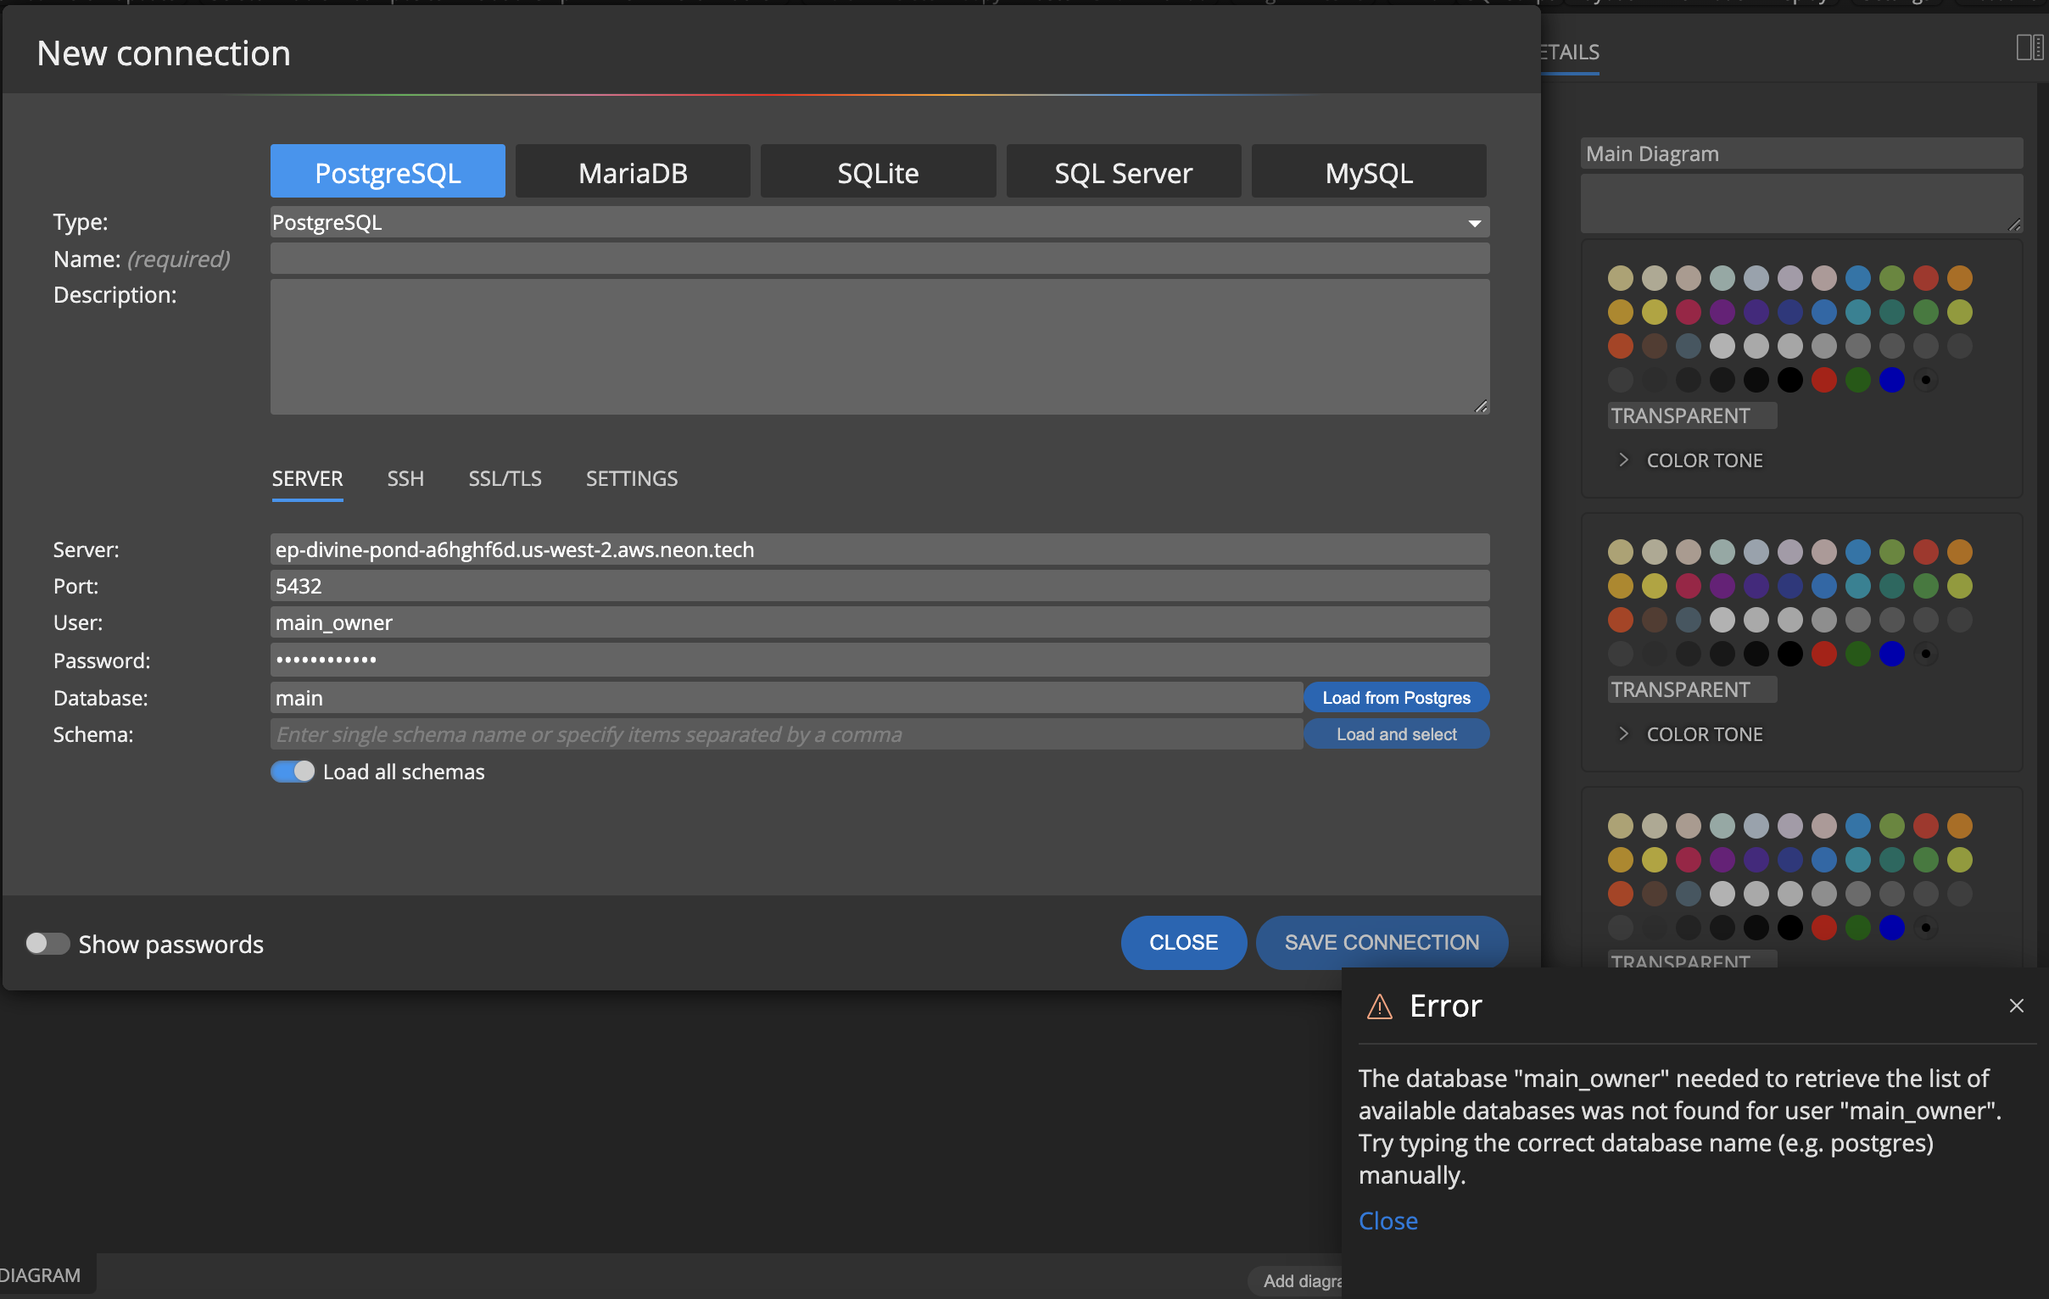Toggle the Show passwords switch
2049x1299 pixels.
pyautogui.click(x=47, y=943)
